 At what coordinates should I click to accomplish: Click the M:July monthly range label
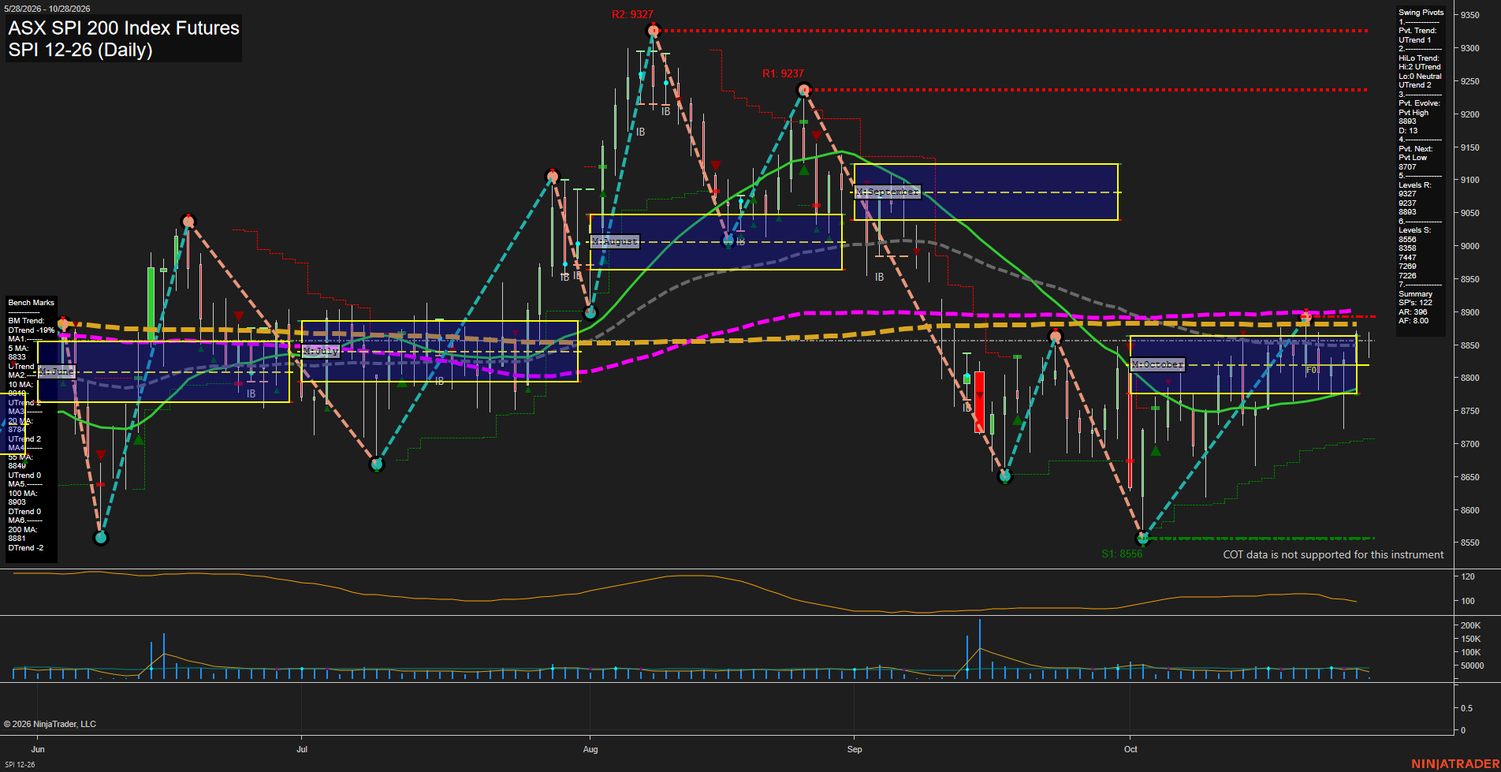point(321,351)
